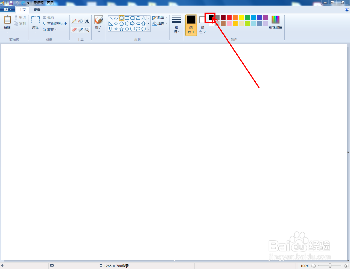Select the Pencil tool
Screen dimensions: 350x269
pos(74,21)
